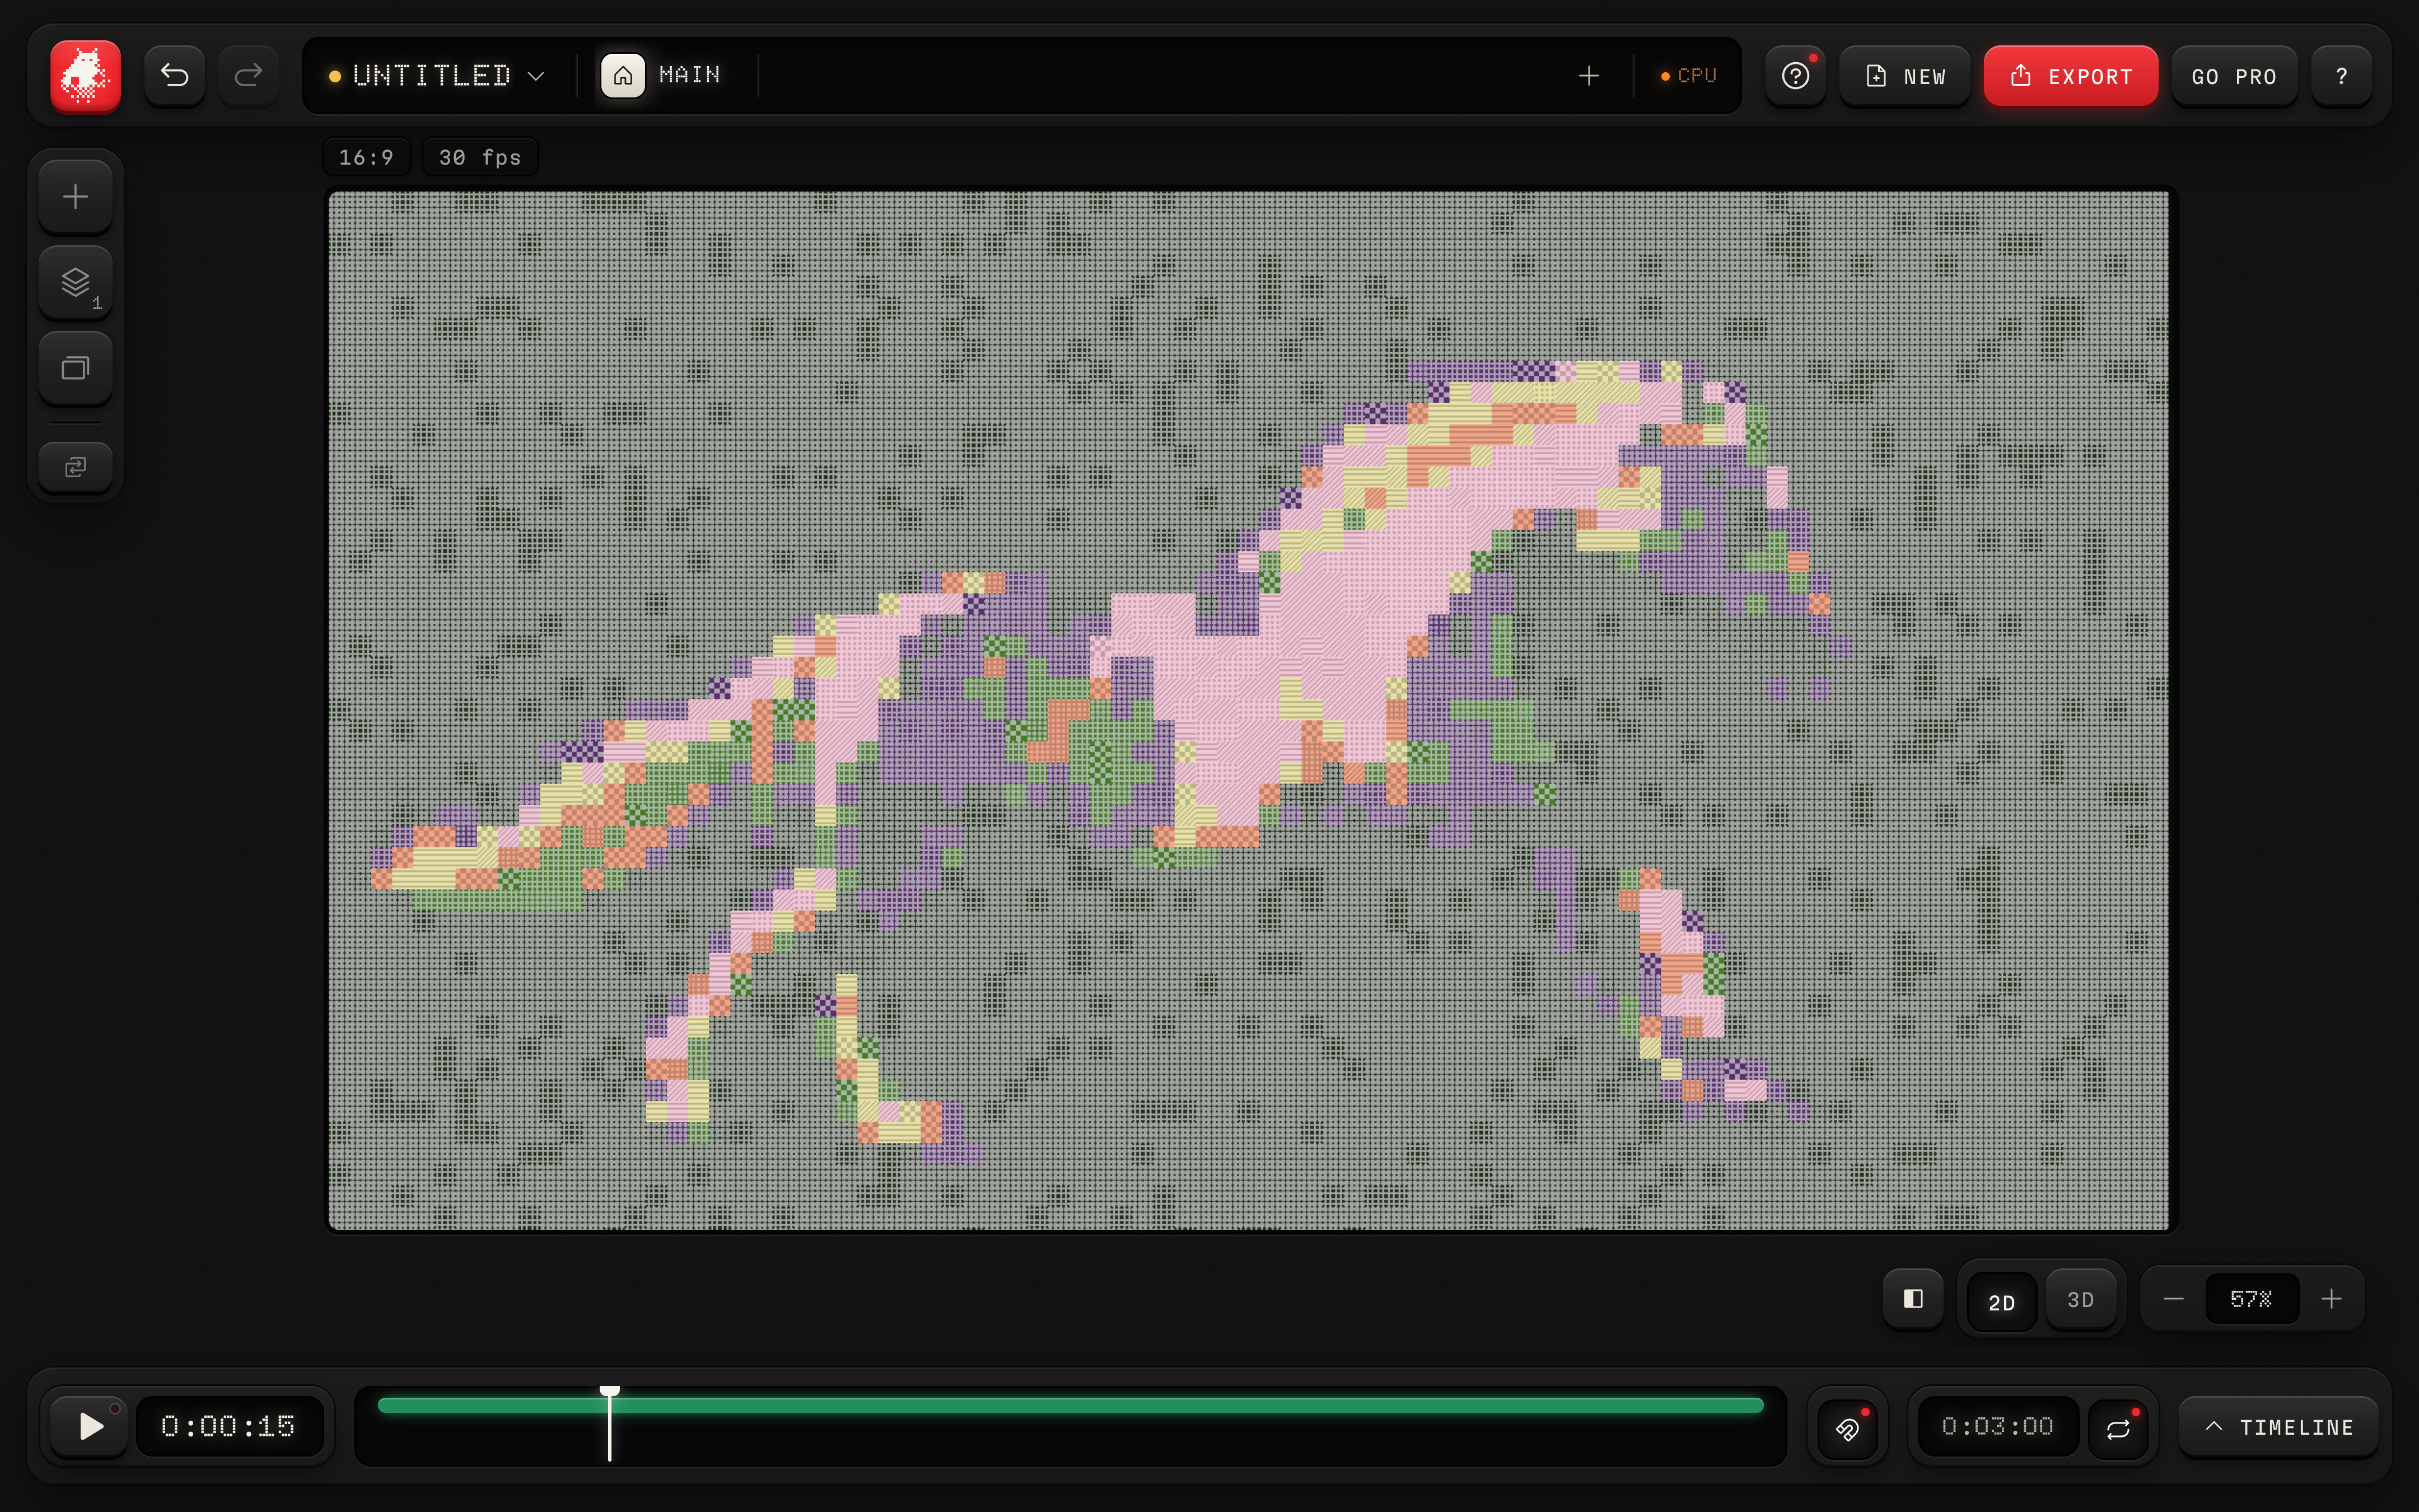Toggle the side panel view icon
The image size is (2419, 1512).
pos(1913,1299)
